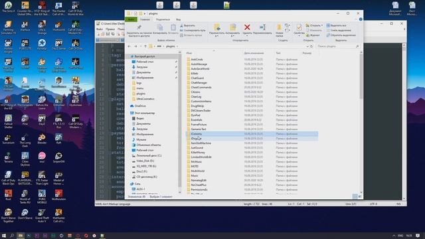
Task: Open the Don't Starve Together desktop icon
Action: coord(8,215)
